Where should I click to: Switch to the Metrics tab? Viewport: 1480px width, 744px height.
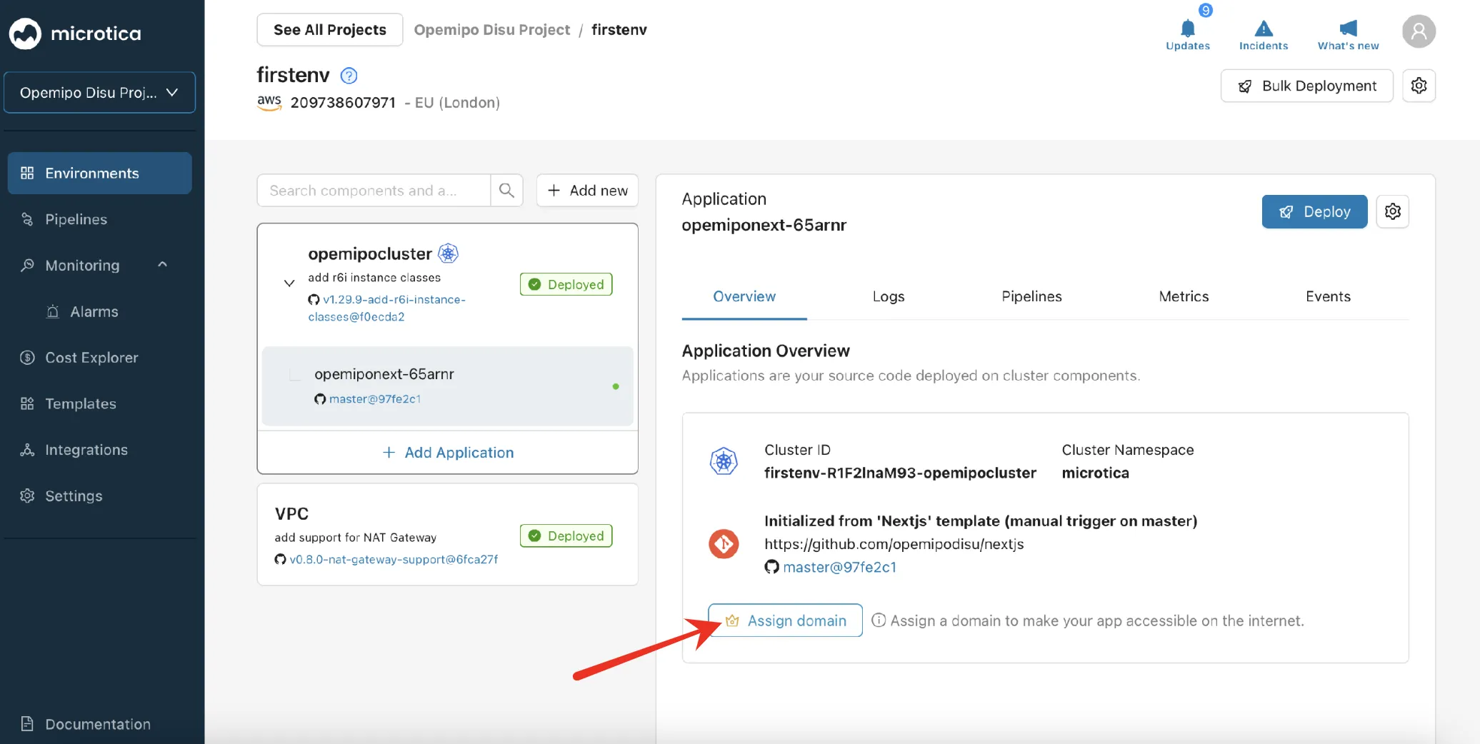pos(1184,296)
